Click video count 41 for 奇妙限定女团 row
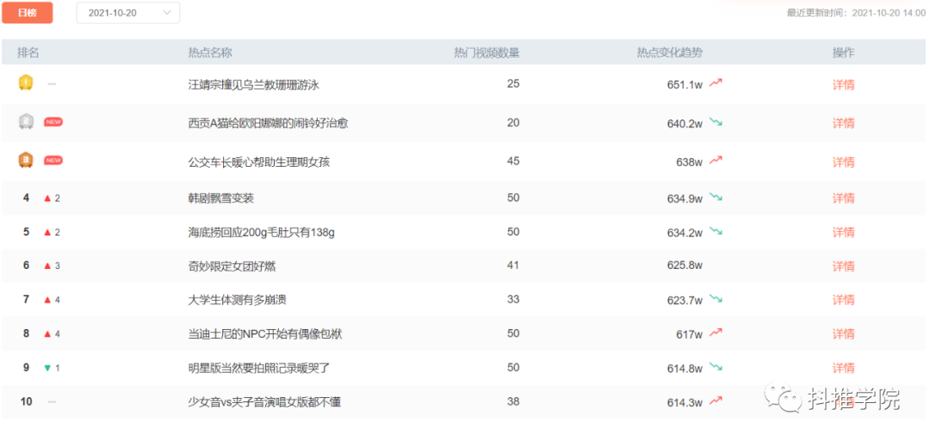This screenshot has height=440, width=930. click(513, 266)
